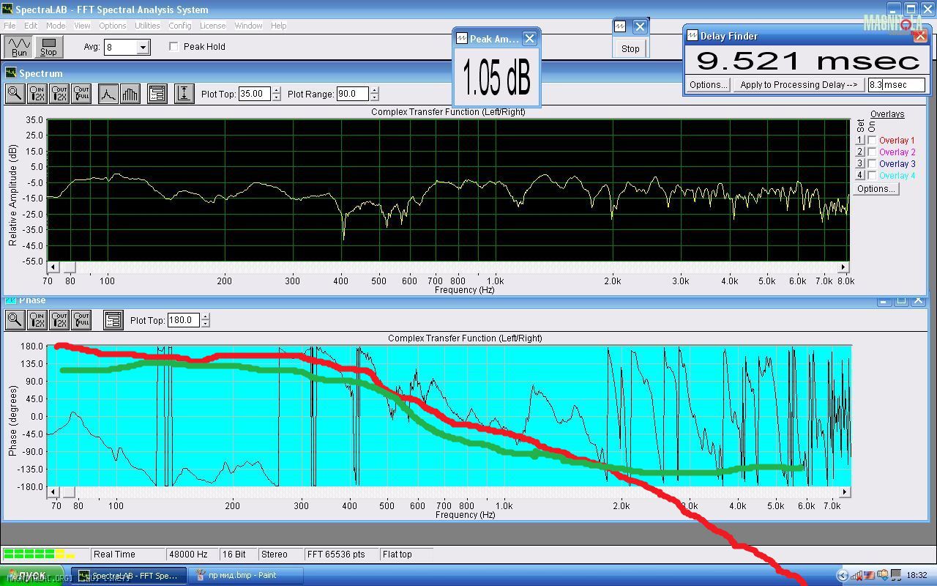Screen dimensions: 937x586
Task: Open Spectrum plot properties dialog icon
Action: pyautogui.click(x=157, y=94)
